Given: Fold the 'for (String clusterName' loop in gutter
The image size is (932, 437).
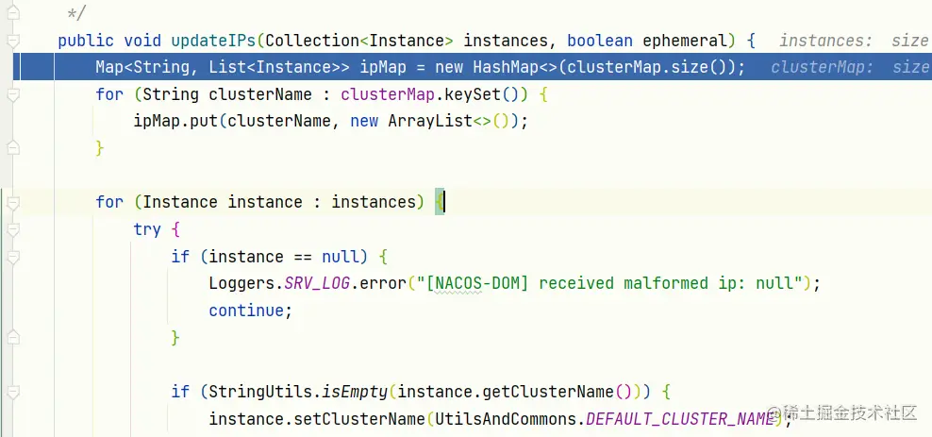Looking at the screenshot, I should [13, 94].
